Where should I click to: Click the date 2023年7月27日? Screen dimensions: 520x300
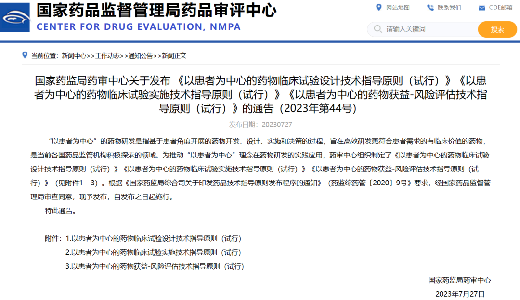tap(460, 294)
